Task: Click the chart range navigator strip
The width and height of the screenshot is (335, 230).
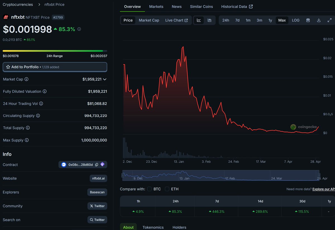Action: click(x=221, y=176)
